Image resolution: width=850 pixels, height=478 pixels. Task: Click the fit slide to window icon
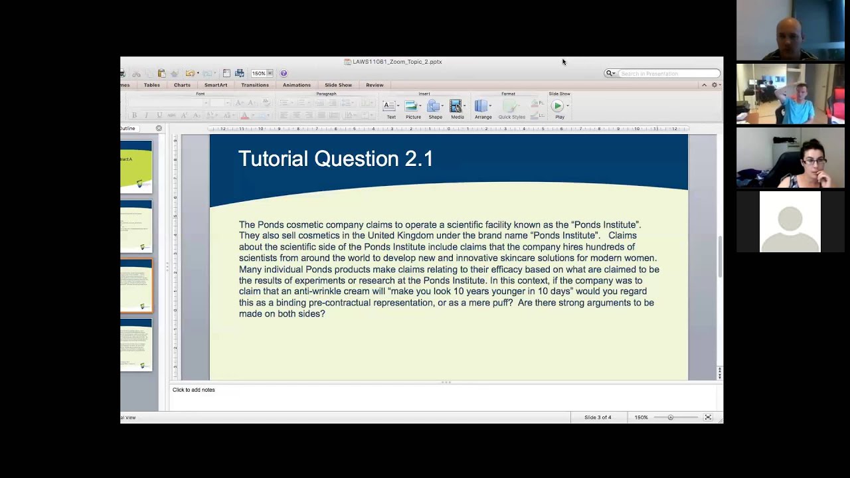[708, 417]
